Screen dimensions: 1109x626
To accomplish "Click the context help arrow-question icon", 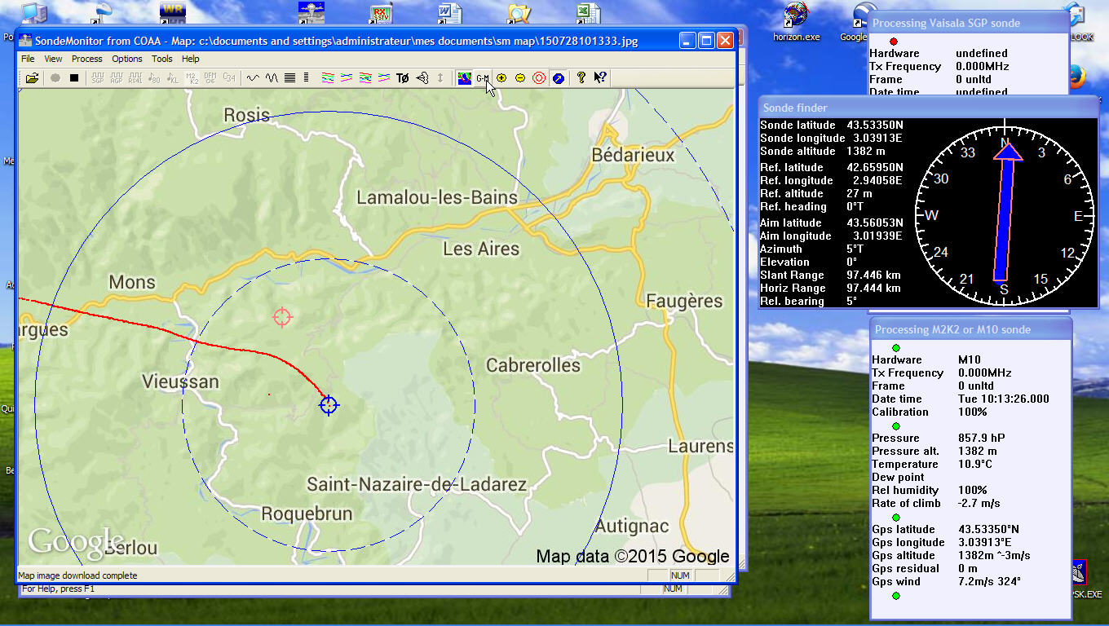I will point(600,78).
